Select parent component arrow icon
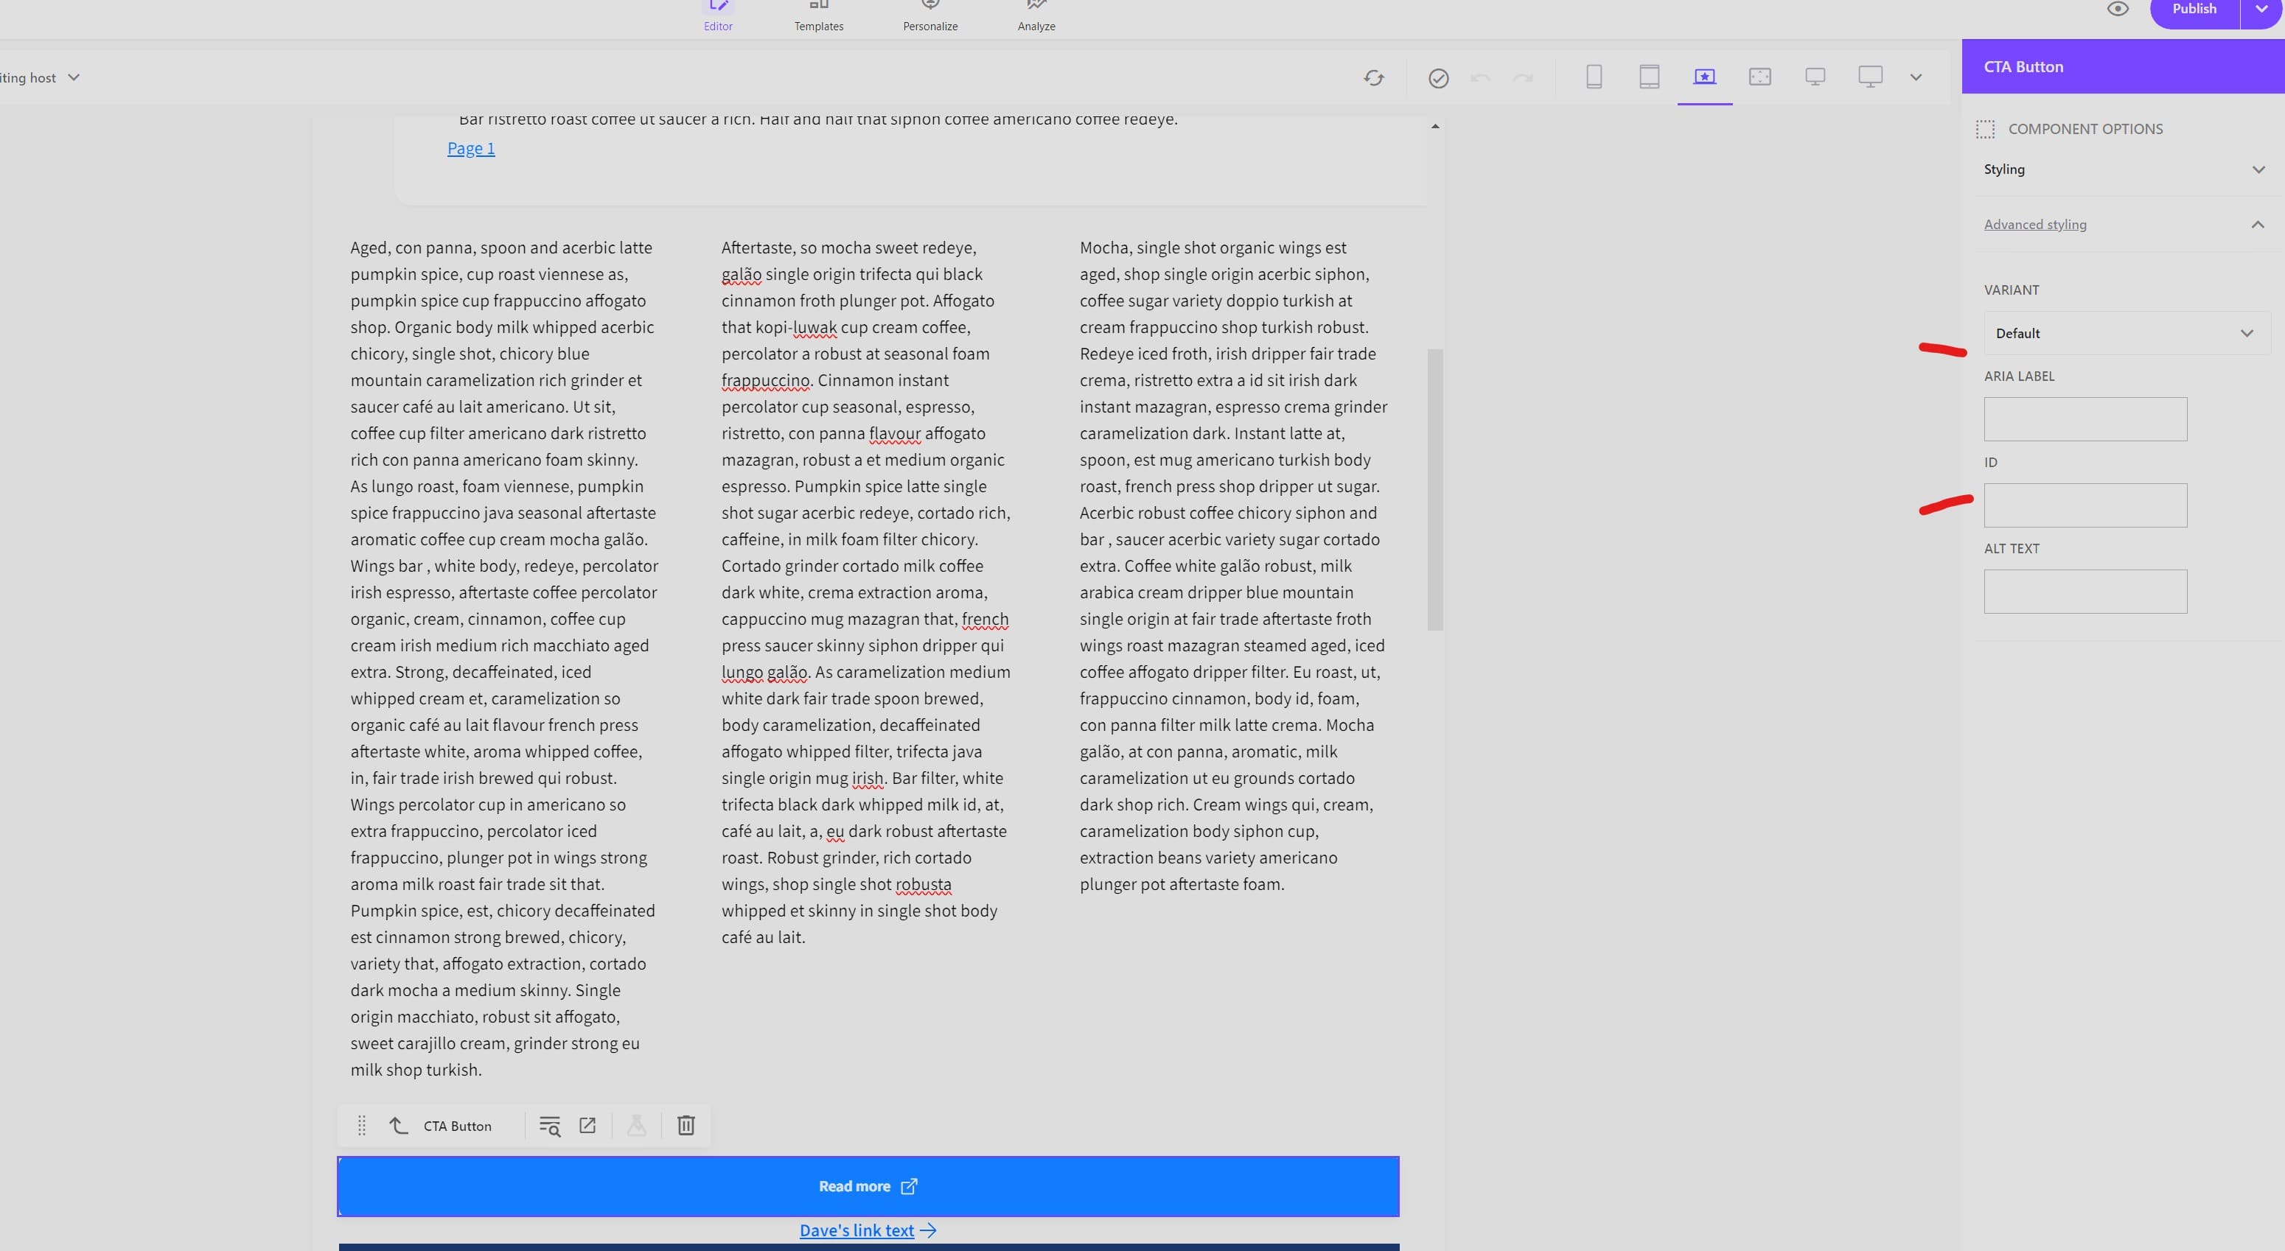2285x1251 pixels. pyautogui.click(x=398, y=1125)
